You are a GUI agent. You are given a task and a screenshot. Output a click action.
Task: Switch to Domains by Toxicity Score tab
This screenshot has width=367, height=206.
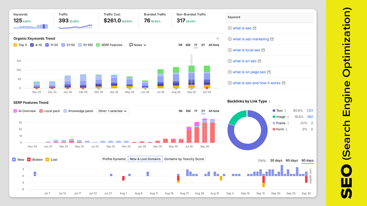(184, 159)
